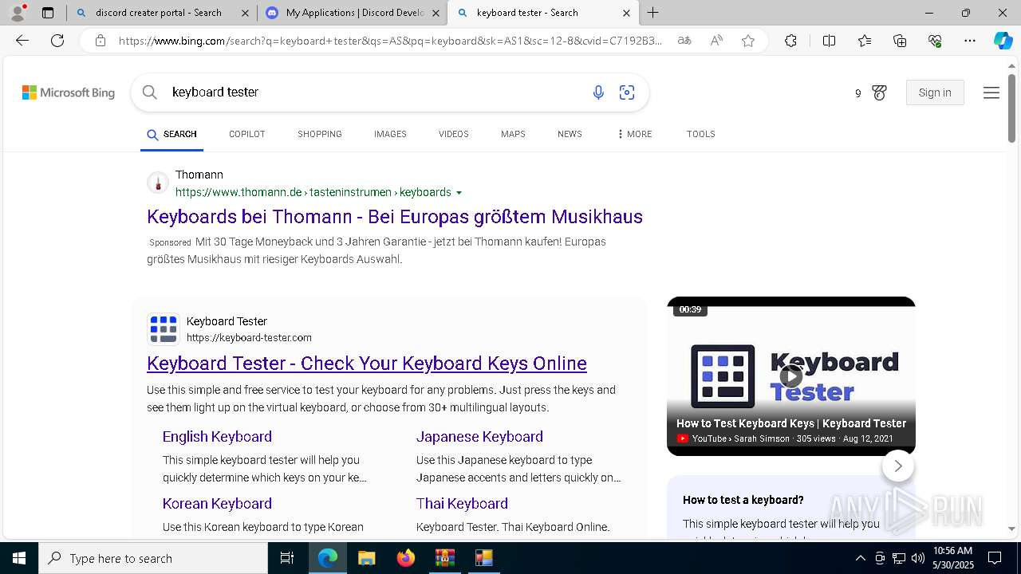Image resolution: width=1021 pixels, height=574 pixels.
Task: Open the Japanese Keyboard sublink
Action: tap(479, 437)
